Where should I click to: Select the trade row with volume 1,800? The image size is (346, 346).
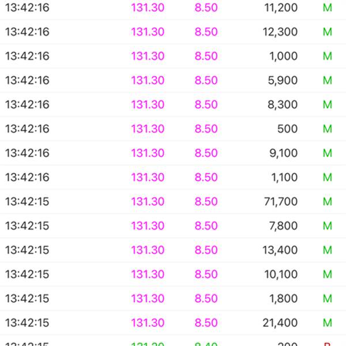coord(173,299)
